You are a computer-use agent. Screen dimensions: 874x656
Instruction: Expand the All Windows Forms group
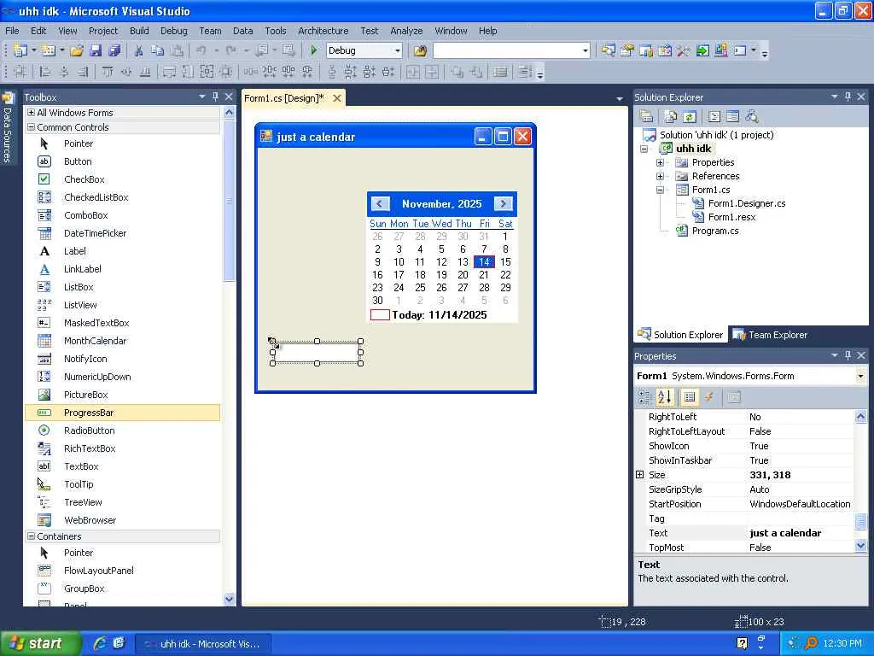pyautogui.click(x=32, y=113)
